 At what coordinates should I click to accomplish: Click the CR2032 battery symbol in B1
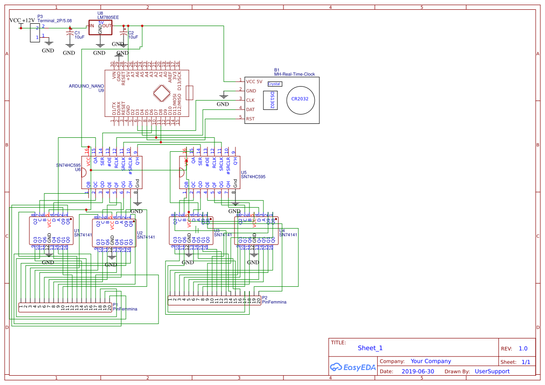click(x=300, y=99)
